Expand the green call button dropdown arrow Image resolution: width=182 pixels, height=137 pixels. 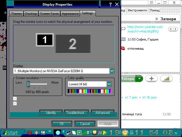click(x=139, y=79)
